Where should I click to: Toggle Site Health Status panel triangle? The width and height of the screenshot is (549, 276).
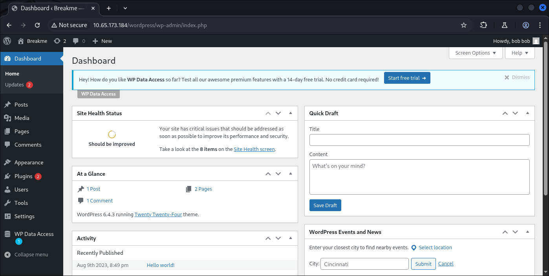291,113
